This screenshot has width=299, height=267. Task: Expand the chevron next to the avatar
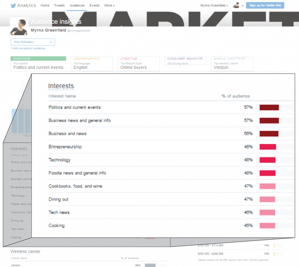point(243,6)
